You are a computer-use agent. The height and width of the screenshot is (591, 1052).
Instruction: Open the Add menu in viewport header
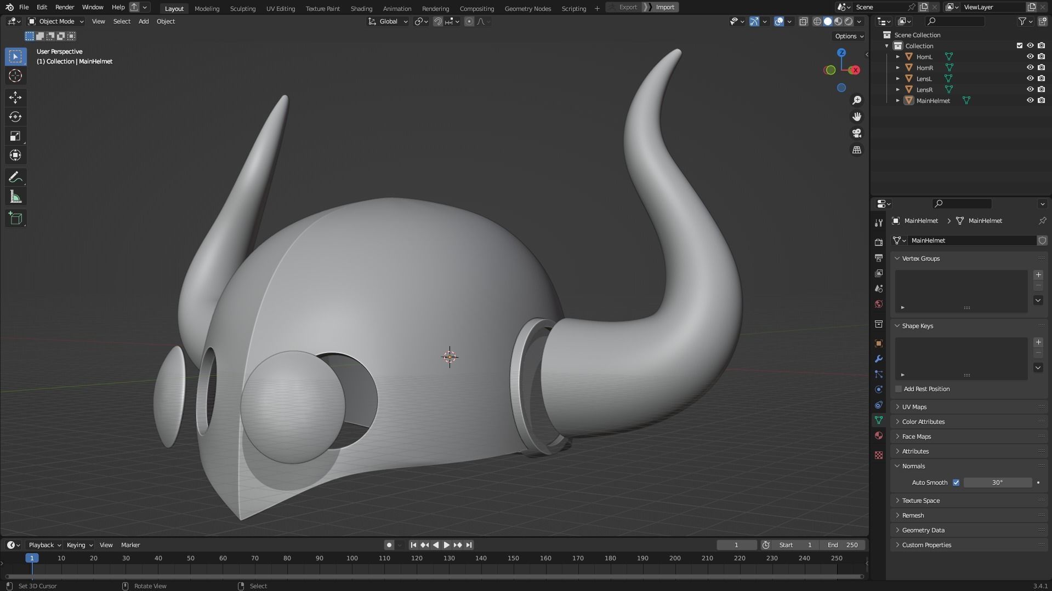[143, 21]
